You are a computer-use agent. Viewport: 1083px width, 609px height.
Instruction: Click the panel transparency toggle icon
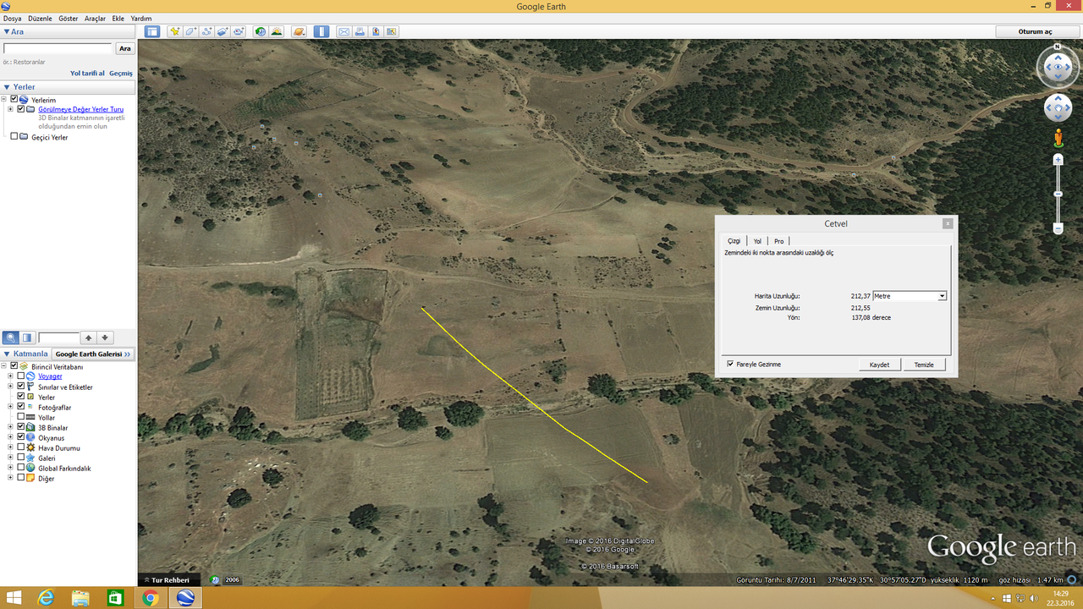coord(28,337)
